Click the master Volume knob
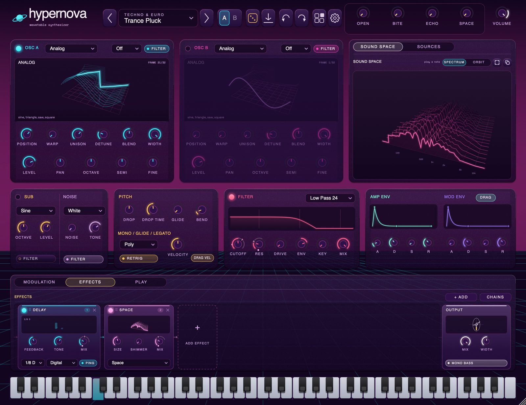The image size is (526, 405). tap(502, 13)
